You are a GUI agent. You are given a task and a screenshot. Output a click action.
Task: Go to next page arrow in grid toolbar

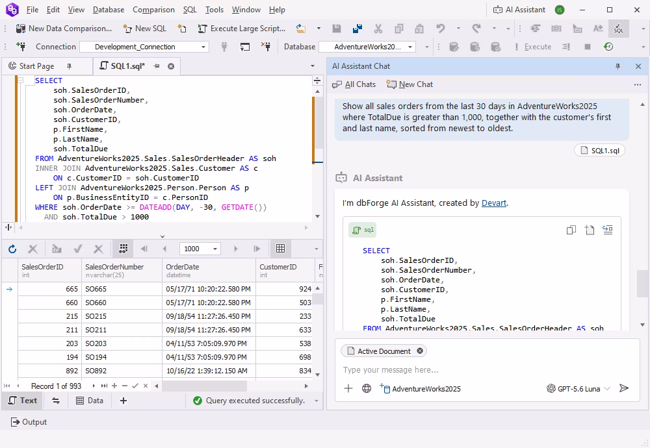click(235, 249)
